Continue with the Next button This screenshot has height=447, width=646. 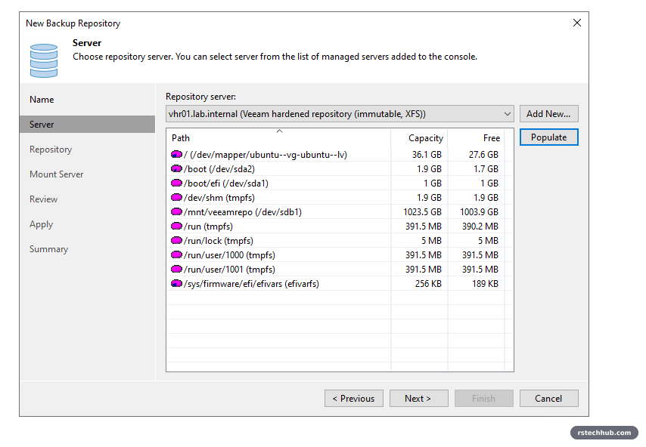point(418,399)
